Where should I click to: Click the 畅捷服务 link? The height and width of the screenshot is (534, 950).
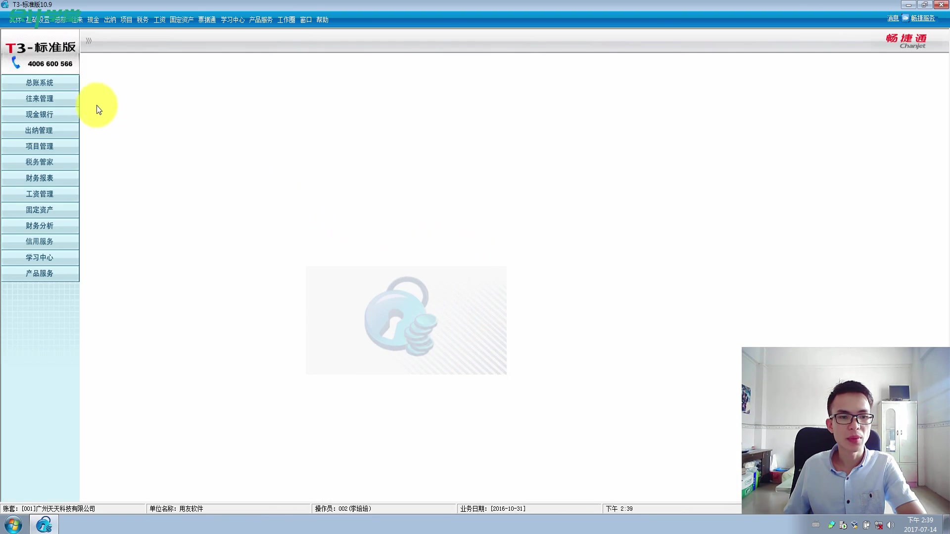pyautogui.click(x=923, y=18)
